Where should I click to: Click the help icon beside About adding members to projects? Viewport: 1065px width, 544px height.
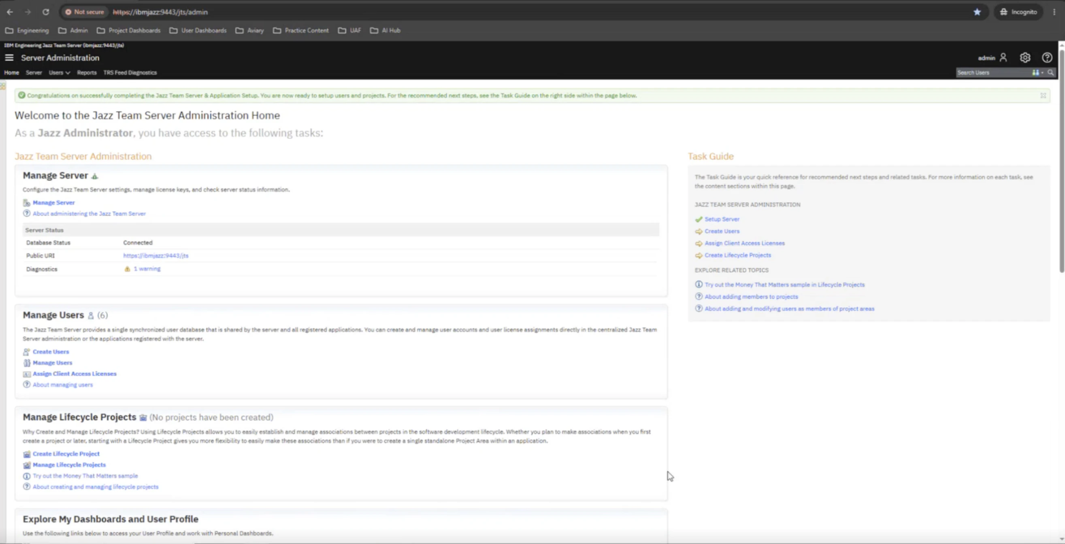[x=699, y=296]
